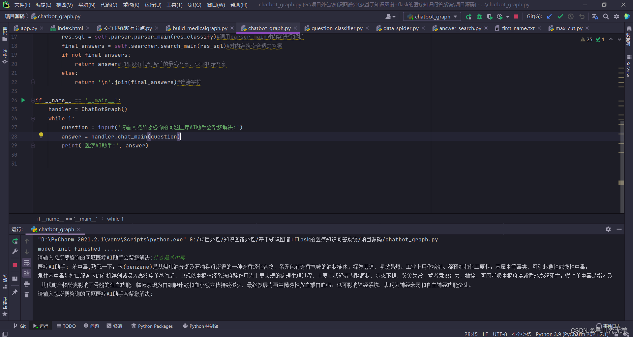Toggle soft-wrap in the run console

[x=27, y=262]
